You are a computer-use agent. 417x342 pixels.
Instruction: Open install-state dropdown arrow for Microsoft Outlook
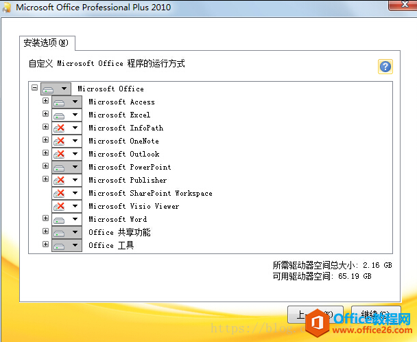coord(75,154)
